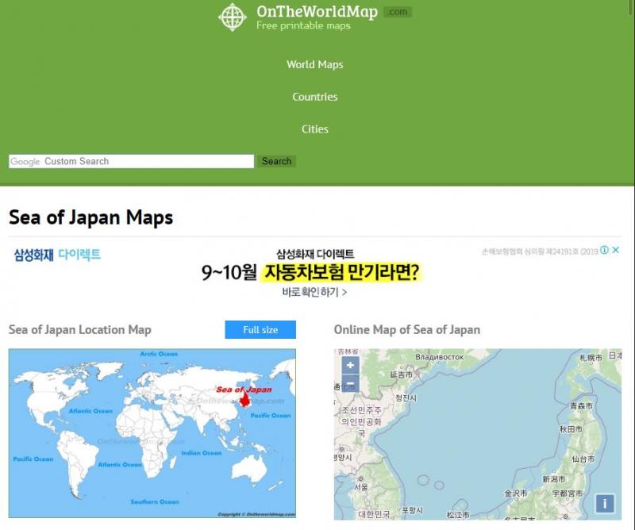Click Владивосток label on the online map
Screen dimensions: 635x530
(439, 357)
